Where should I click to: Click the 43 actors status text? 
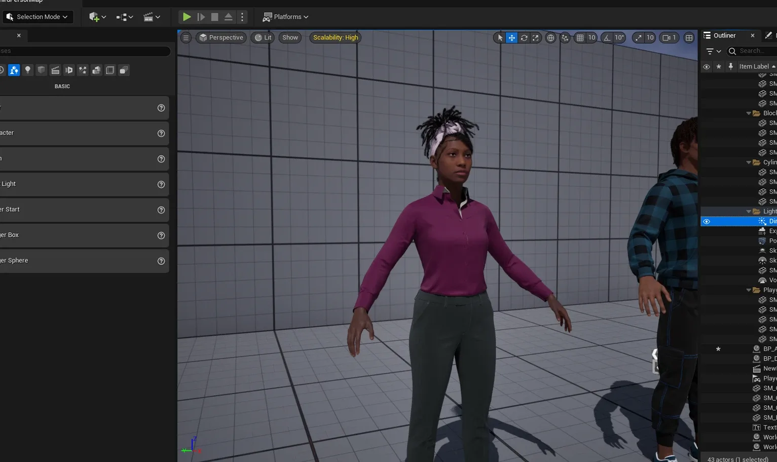pyautogui.click(x=737, y=459)
